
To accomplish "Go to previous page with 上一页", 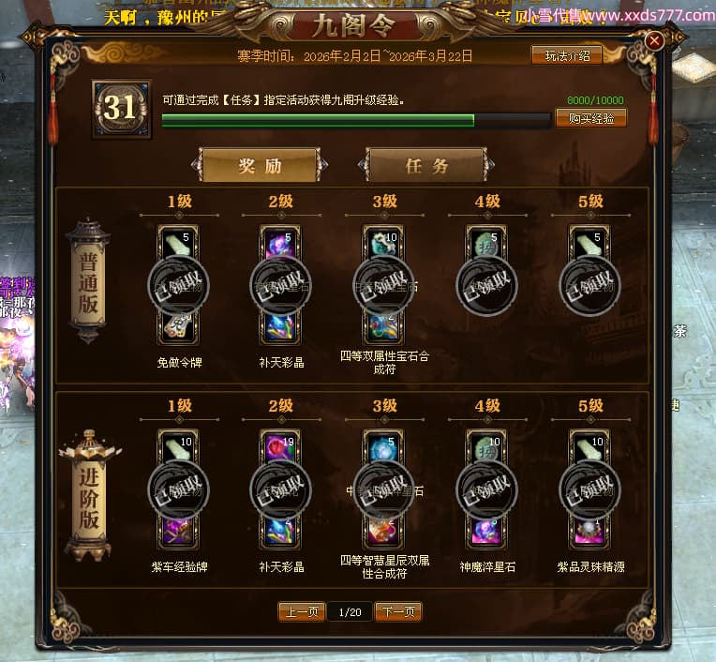I will click(x=302, y=611).
